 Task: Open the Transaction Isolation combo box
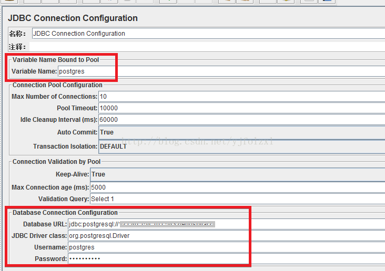coord(241,147)
